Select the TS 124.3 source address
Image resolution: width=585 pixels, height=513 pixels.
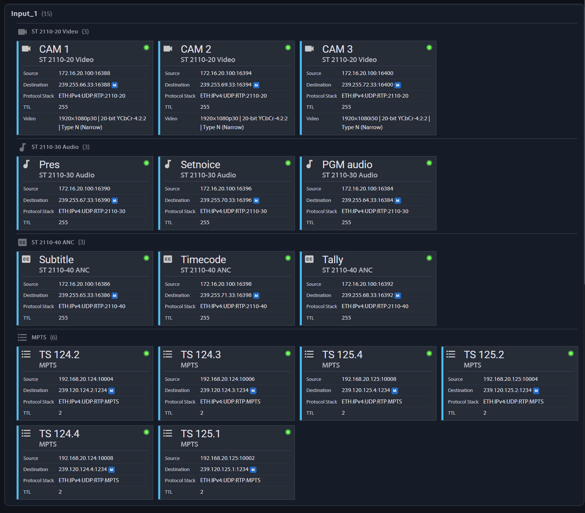227,379
